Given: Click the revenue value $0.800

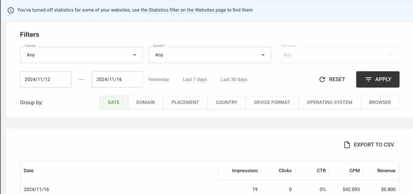Looking at the screenshot, I should [388, 189].
